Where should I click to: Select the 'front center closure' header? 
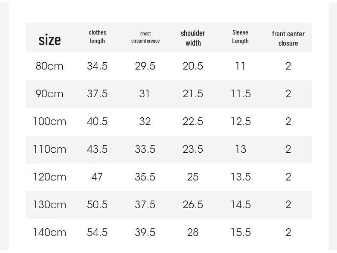pyautogui.click(x=288, y=38)
